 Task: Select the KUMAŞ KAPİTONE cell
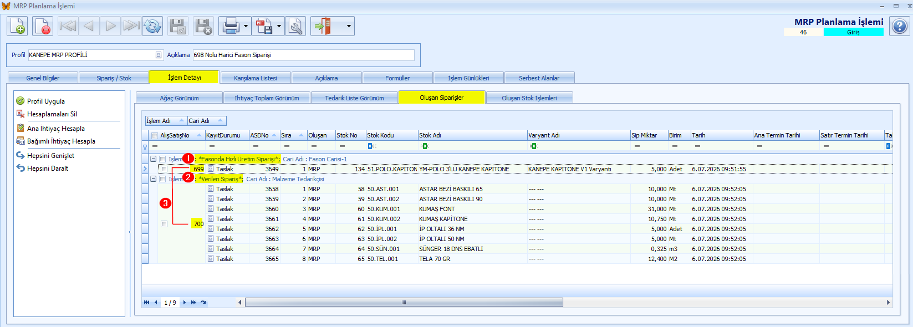(x=472, y=219)
